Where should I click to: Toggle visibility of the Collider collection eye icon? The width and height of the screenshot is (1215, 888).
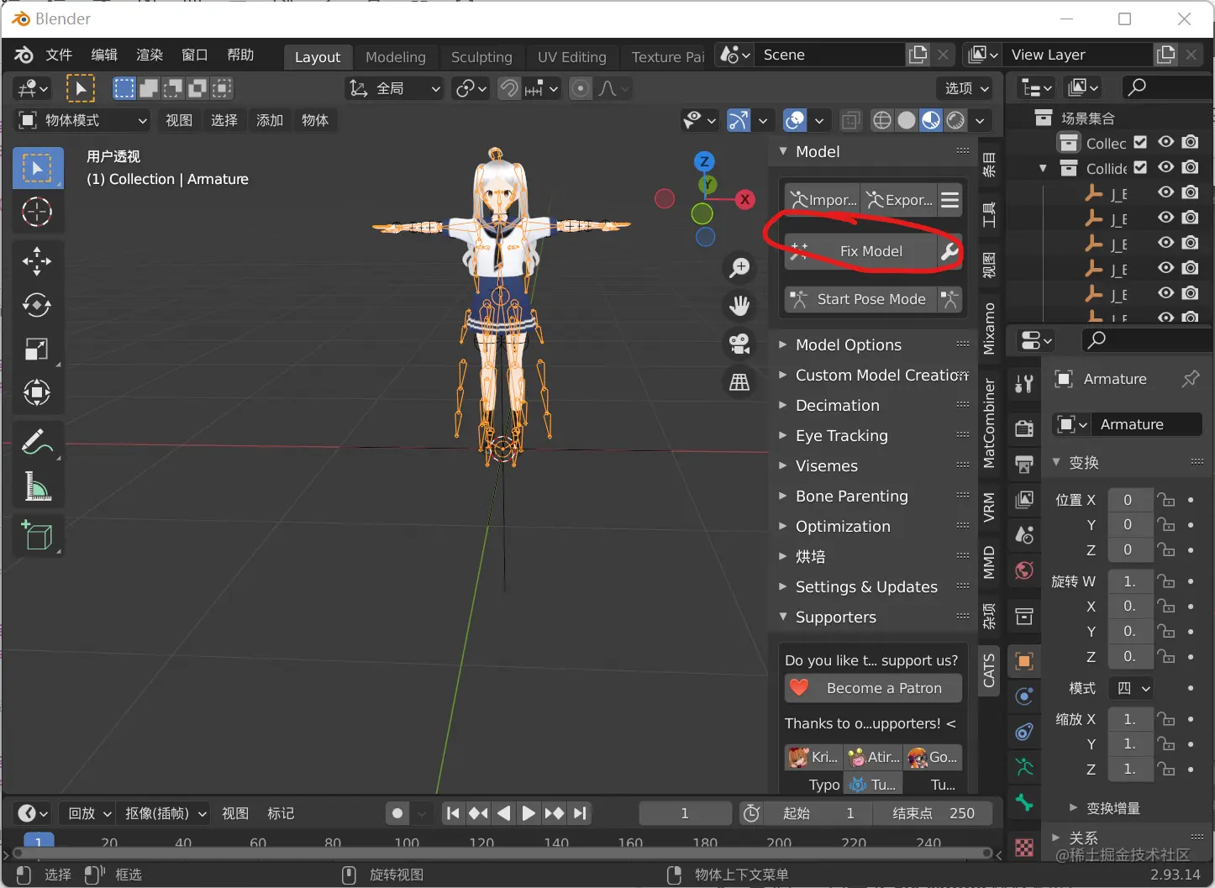point(1165,166)
